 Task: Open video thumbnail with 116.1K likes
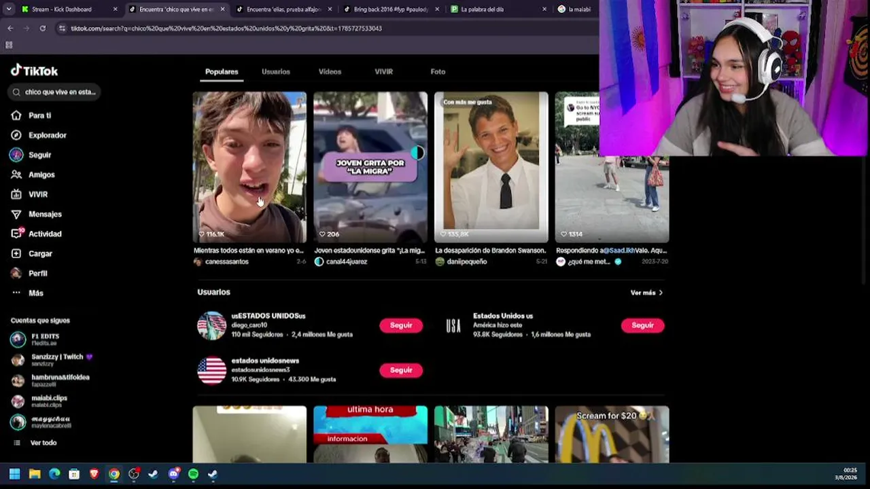coord(249,167)
